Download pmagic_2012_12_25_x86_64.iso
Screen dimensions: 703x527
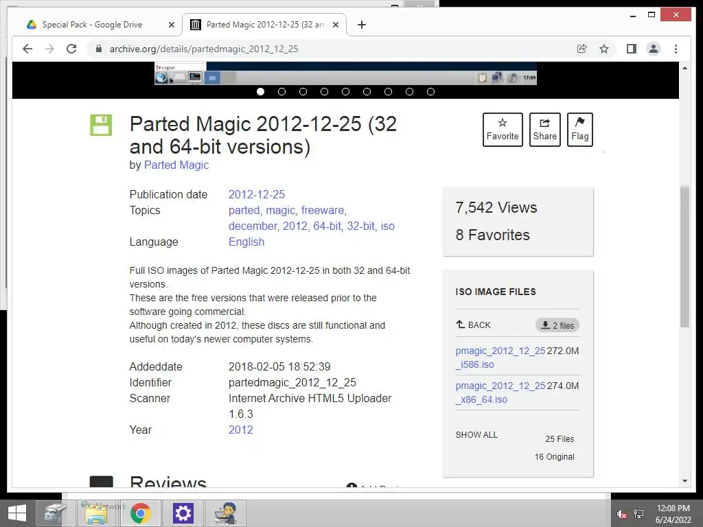click(x=500, y=393)
